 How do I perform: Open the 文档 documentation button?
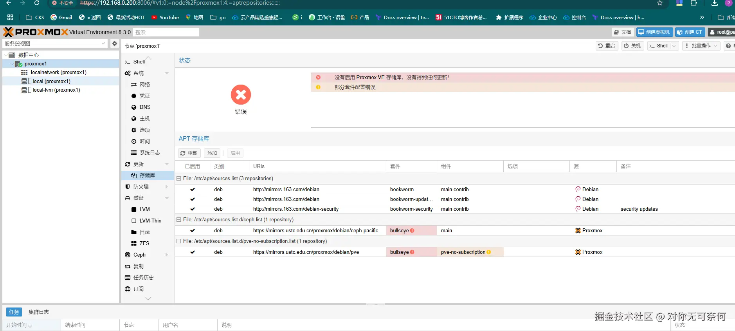coord(623,32)
